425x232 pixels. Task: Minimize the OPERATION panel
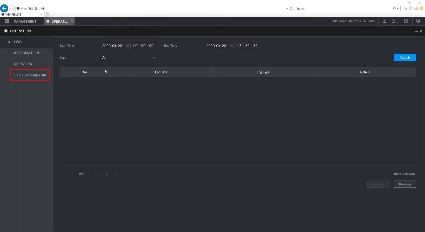[x=416, y=31]
